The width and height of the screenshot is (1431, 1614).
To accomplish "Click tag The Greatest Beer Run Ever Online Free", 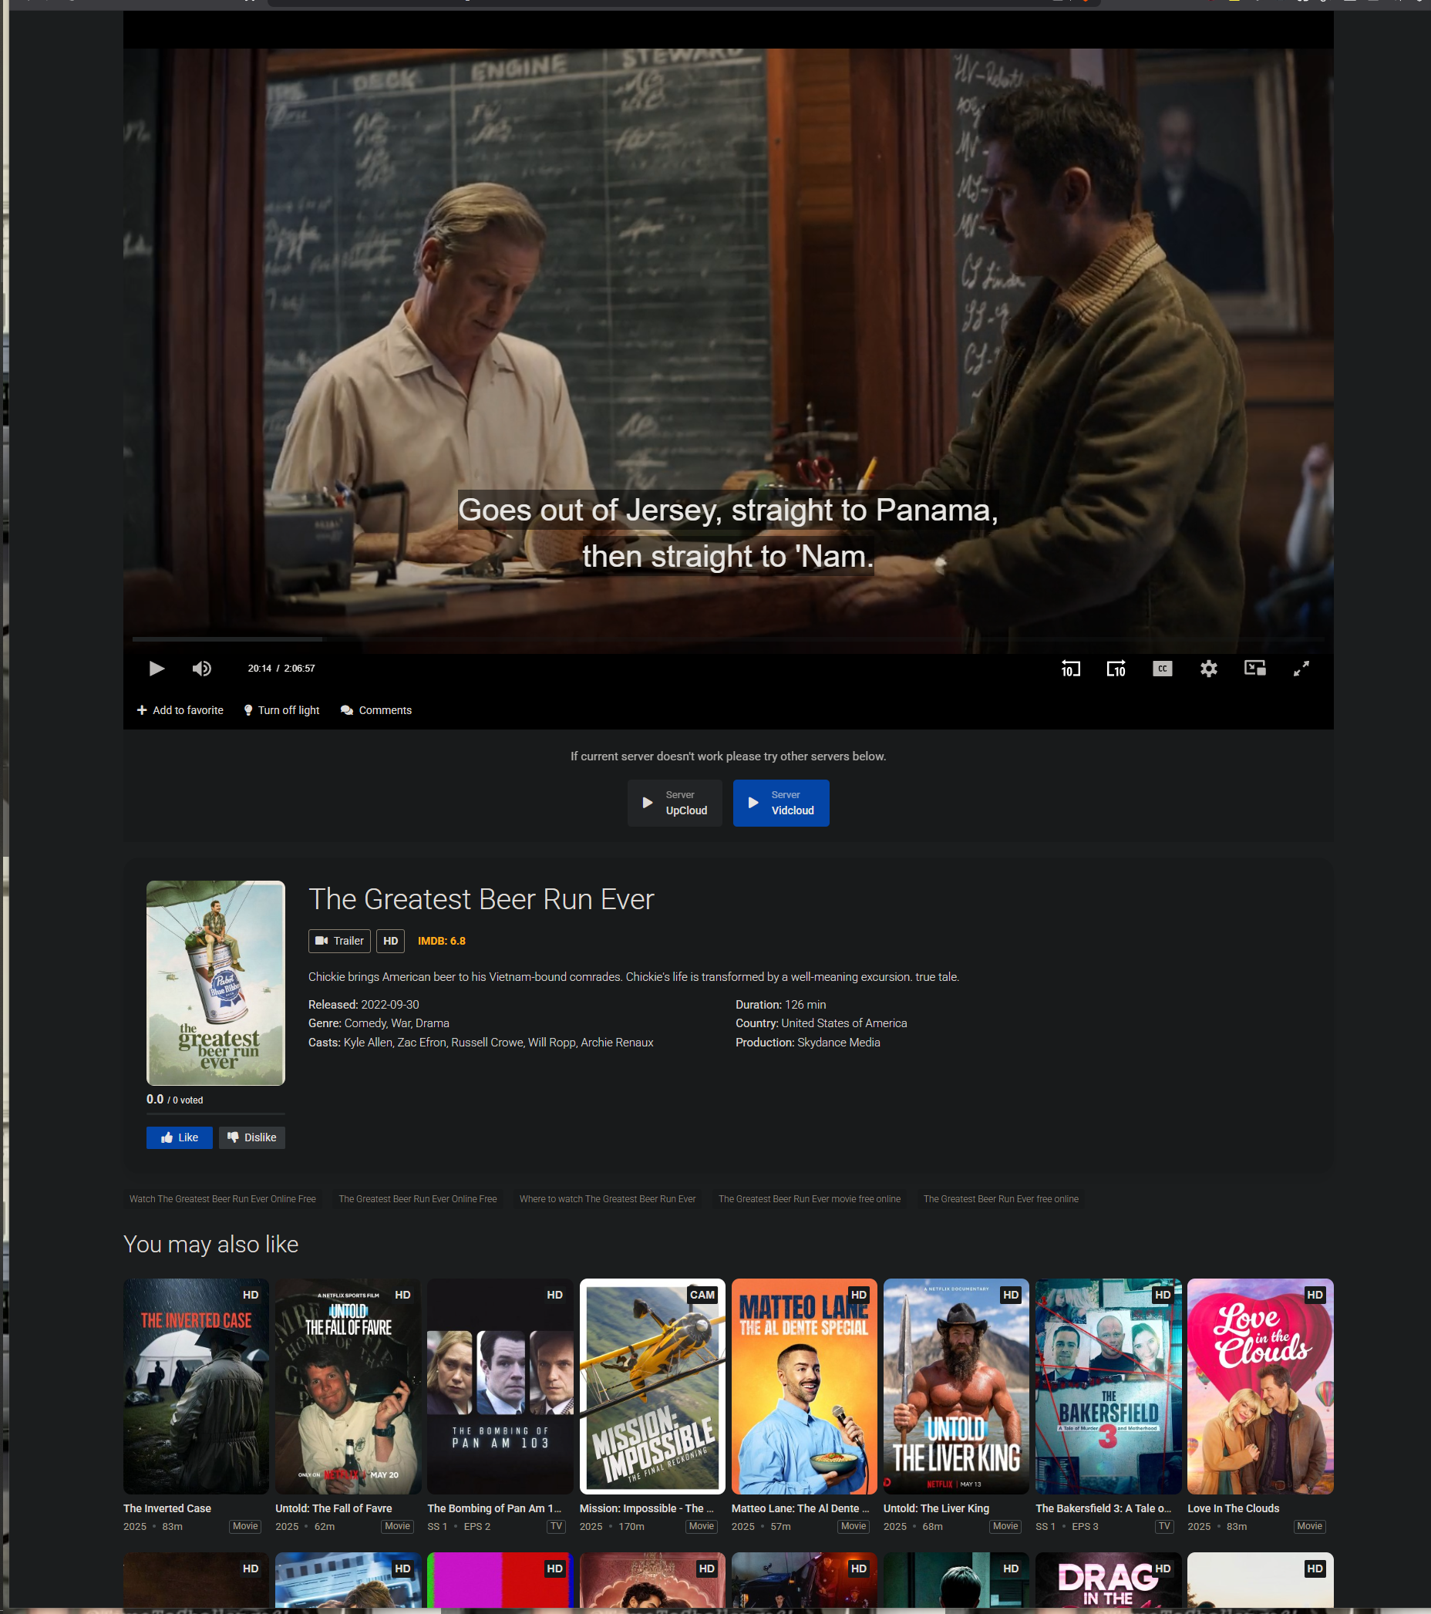I will pyautogui.click(x=418, y=1198).
